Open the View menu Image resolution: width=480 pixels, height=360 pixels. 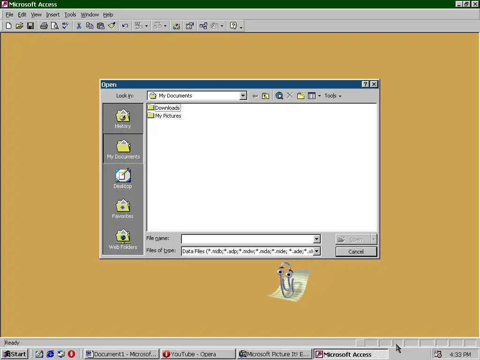pos(36,15)
